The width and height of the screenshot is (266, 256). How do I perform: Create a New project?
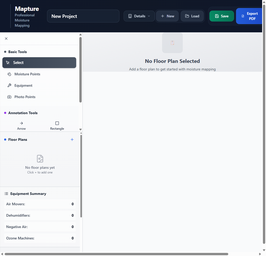click(x=168, y=16)
